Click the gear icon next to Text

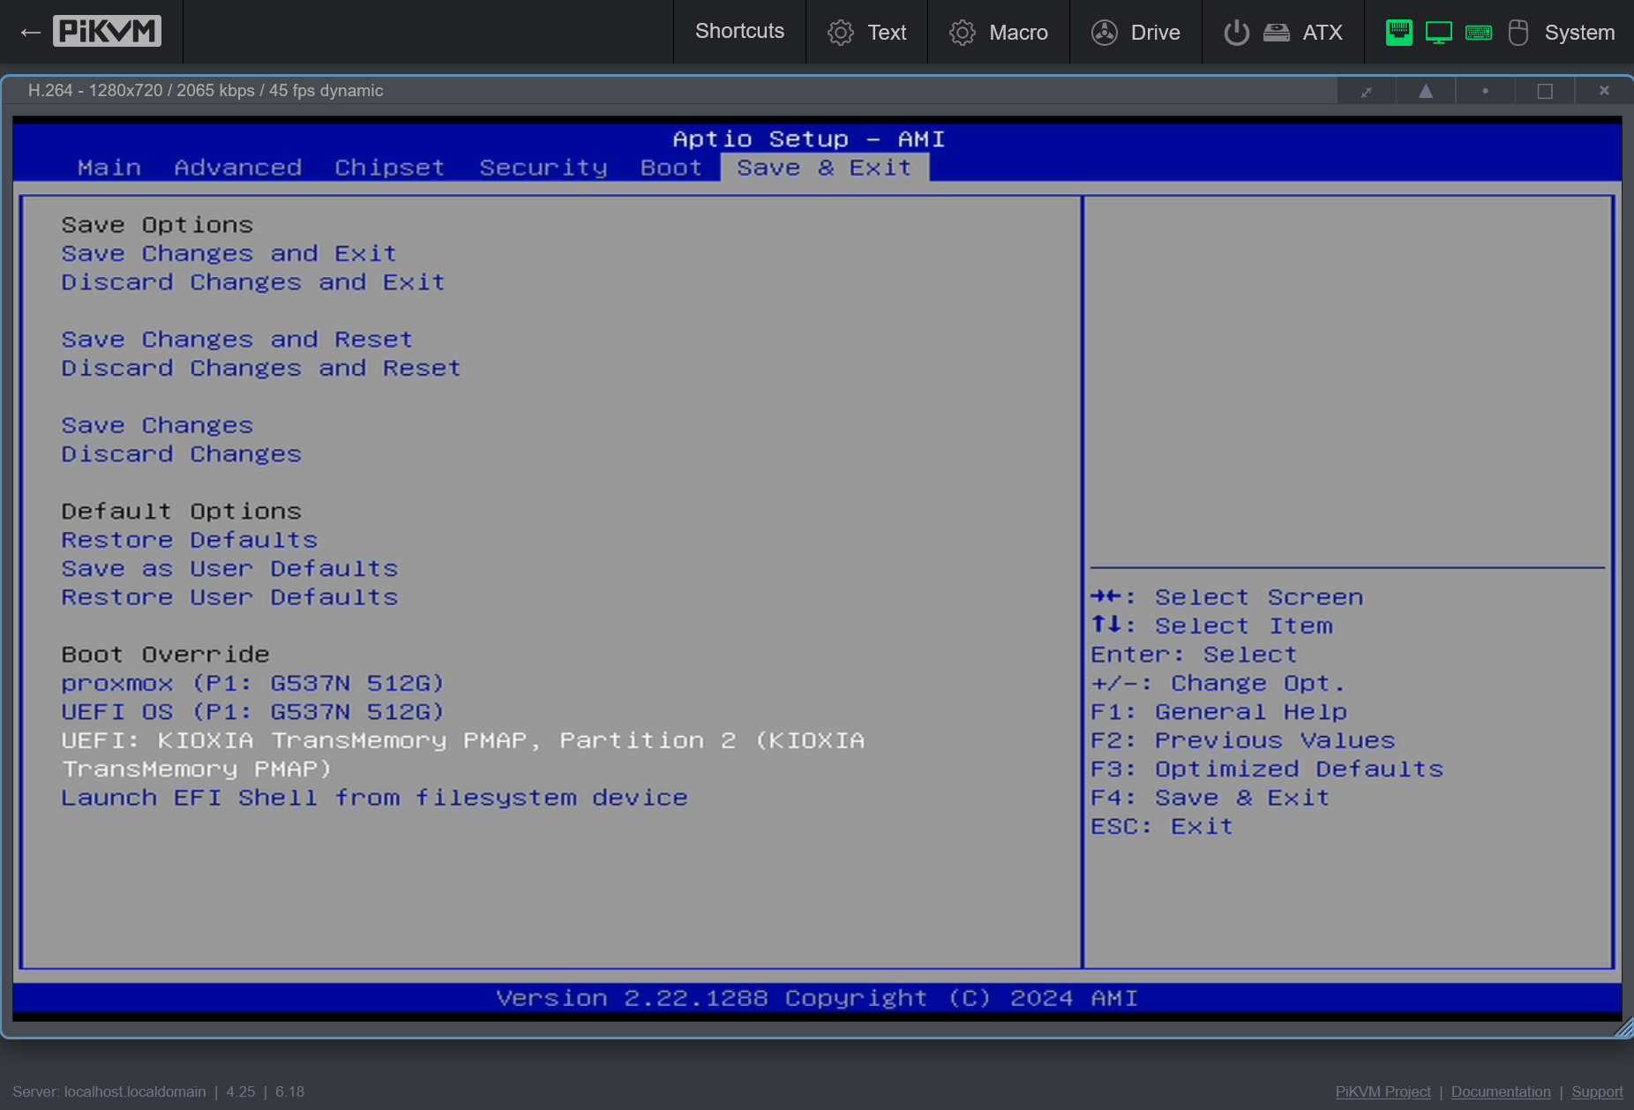[x=840, y=33]
